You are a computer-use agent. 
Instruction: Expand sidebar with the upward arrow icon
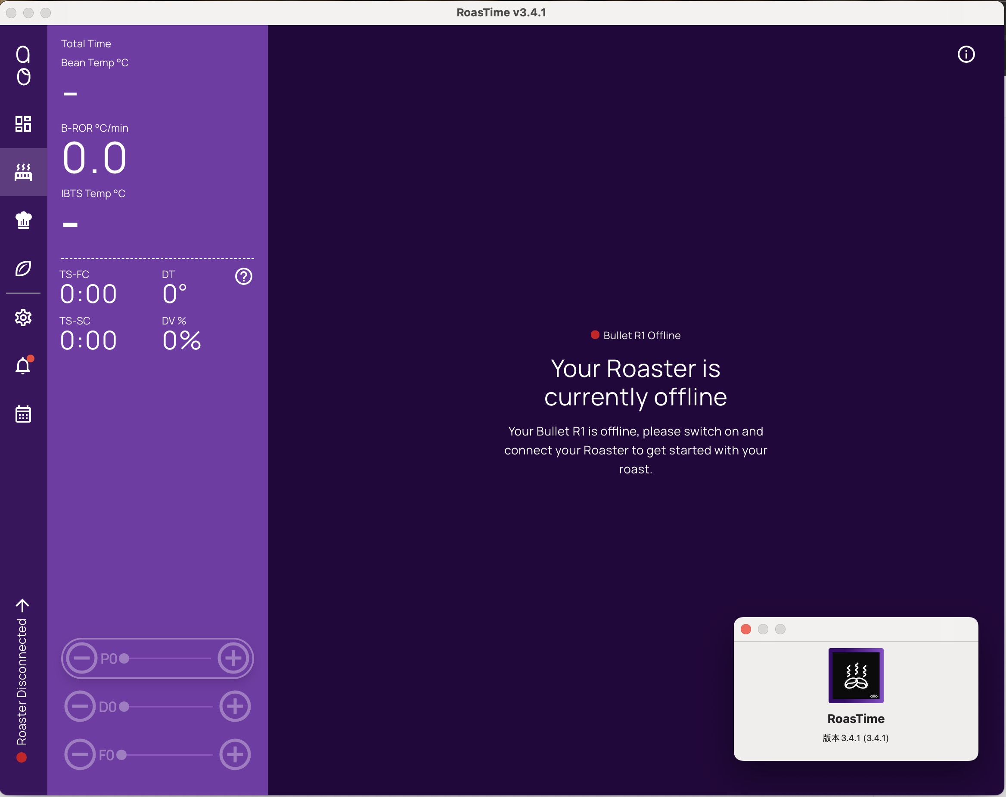[22, 605]
